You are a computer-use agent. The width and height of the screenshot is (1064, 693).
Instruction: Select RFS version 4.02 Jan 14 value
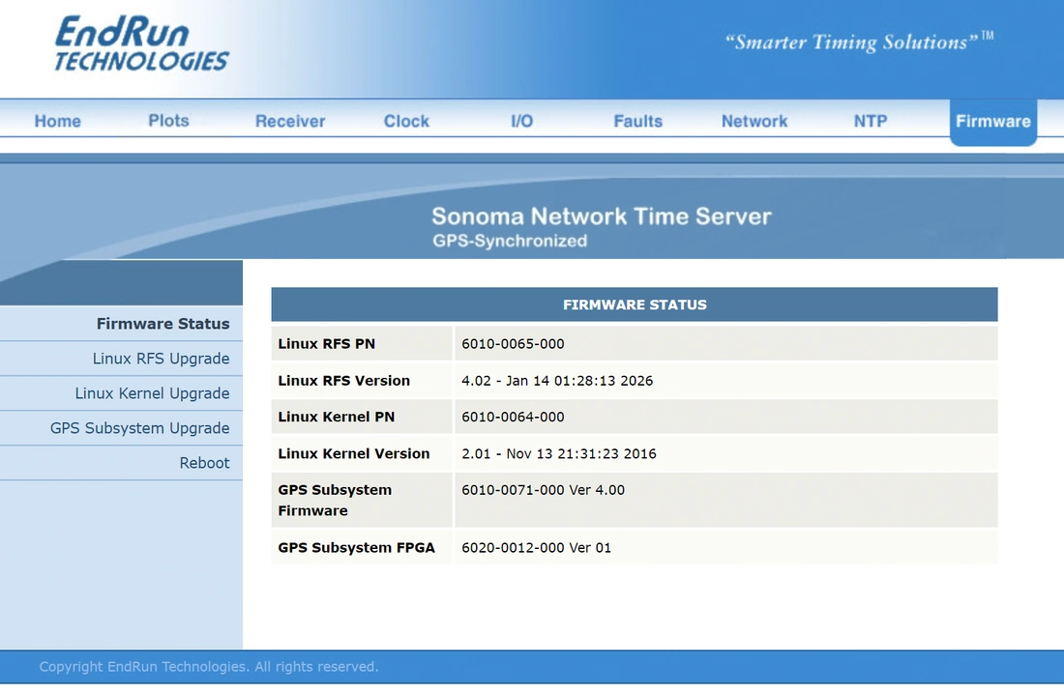pyautogui.click(x=557, y=381)
